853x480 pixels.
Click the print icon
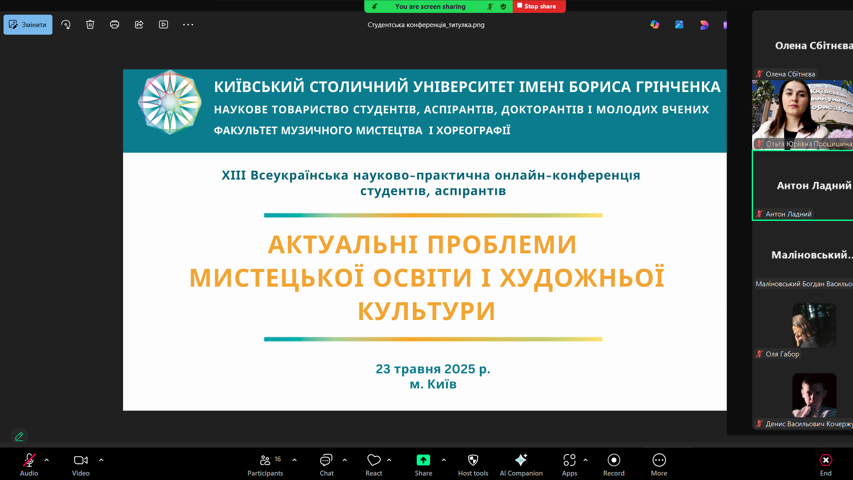pyautogui.click(x=115, y=24)
